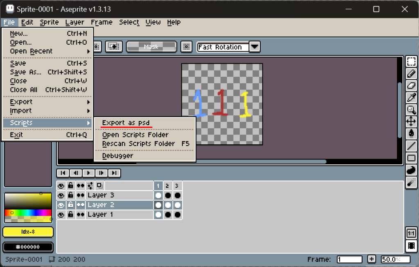Image resolution: width=419 pixels, height=267 pixels.
Task: Open the script Debugger
Action: tap(145, 156)
